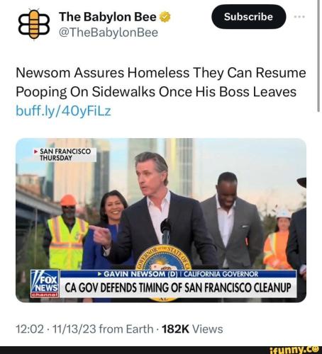
Task: Open the three-dot more options menu
Action: pyautogui.click(x=299, y=17)
